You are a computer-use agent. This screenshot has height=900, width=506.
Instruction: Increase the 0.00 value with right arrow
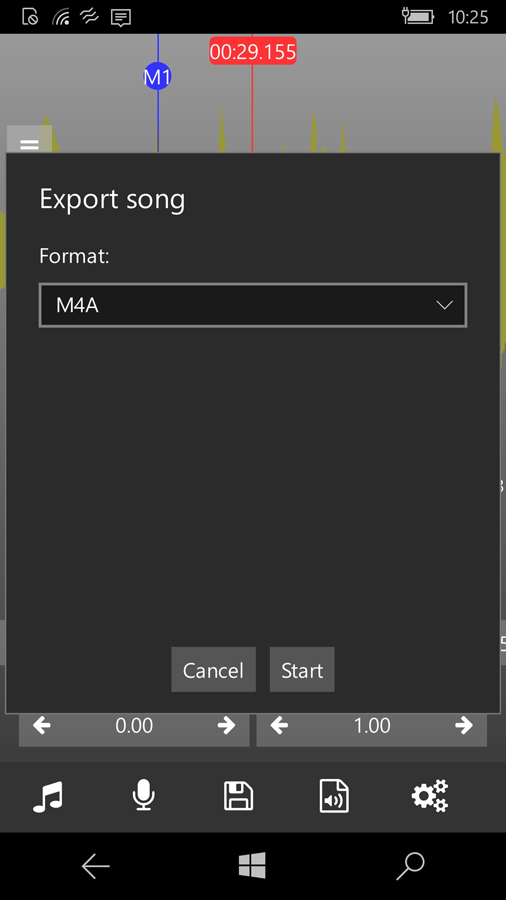(226, 726)
